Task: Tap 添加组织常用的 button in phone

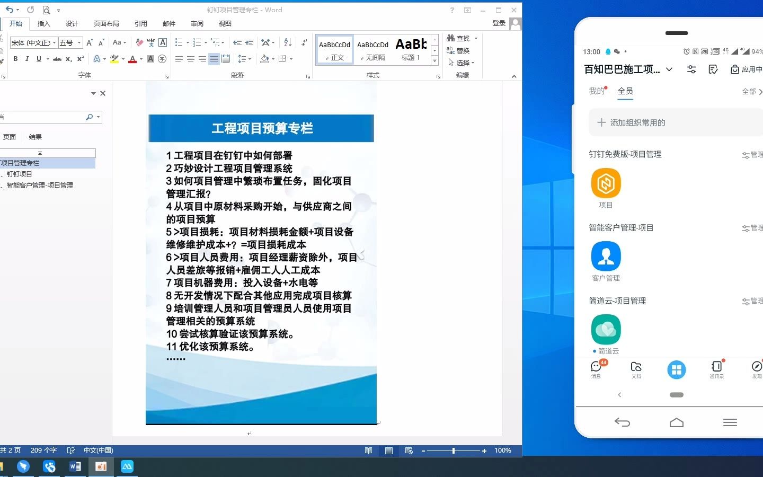Action: click(x=676, y=122)
